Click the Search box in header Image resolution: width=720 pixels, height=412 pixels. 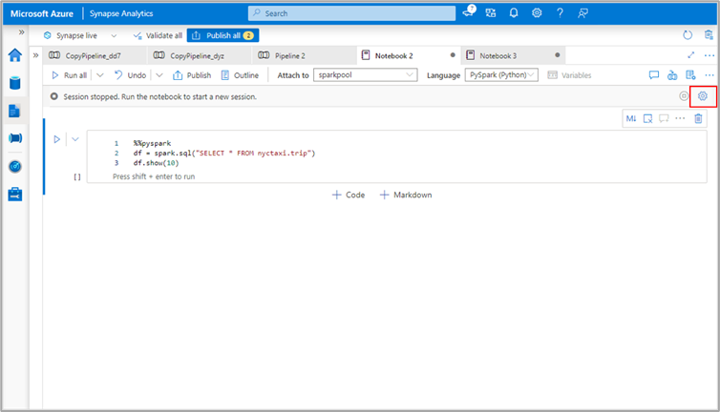coord(351,13)
